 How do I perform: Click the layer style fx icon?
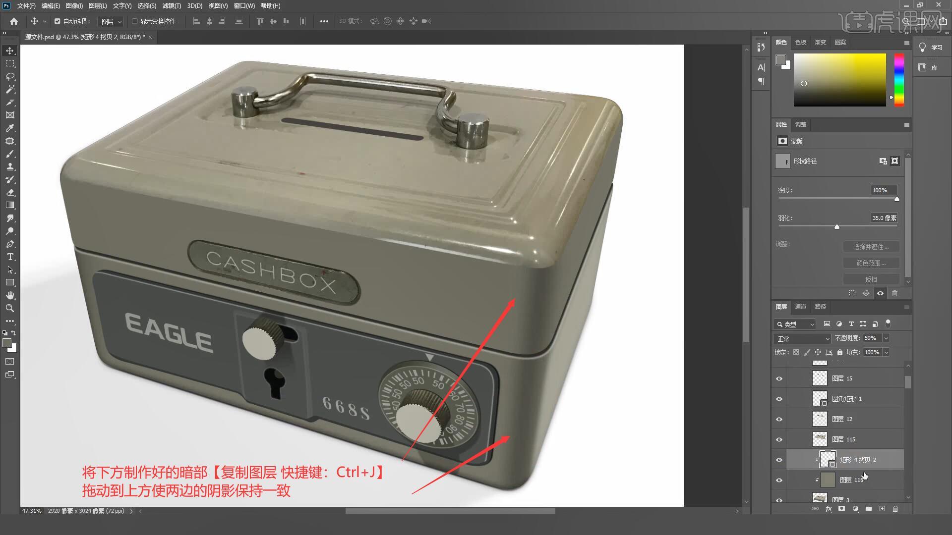point(829,509)
